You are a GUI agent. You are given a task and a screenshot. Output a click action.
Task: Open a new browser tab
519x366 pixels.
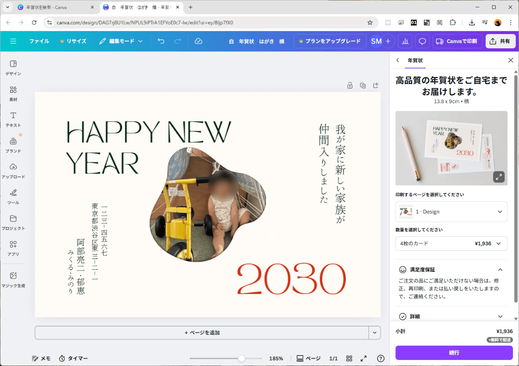point(191,7)
